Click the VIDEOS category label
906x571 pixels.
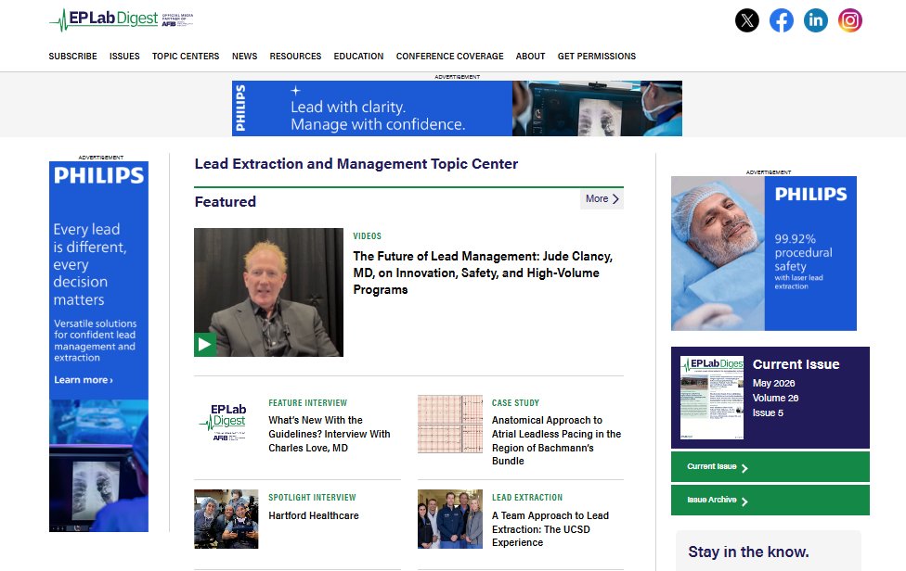[367, 235]
